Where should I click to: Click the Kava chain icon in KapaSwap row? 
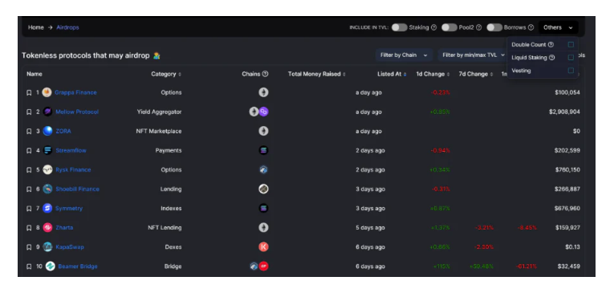pos(263,246)
